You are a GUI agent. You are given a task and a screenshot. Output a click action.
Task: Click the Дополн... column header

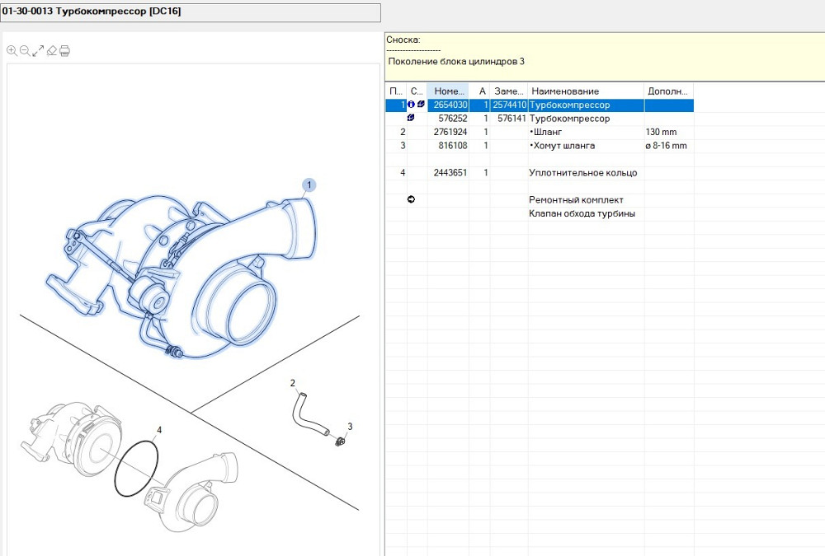point(668,91)
